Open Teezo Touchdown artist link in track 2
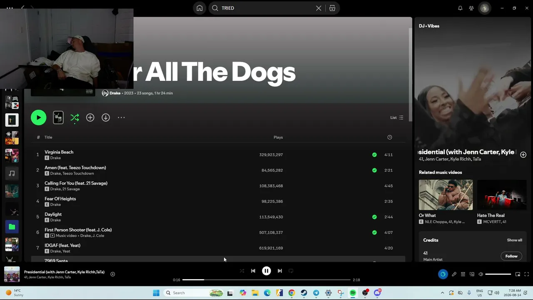Image resolution: width=533 pixels, height=300 pixels. [78, 173]
